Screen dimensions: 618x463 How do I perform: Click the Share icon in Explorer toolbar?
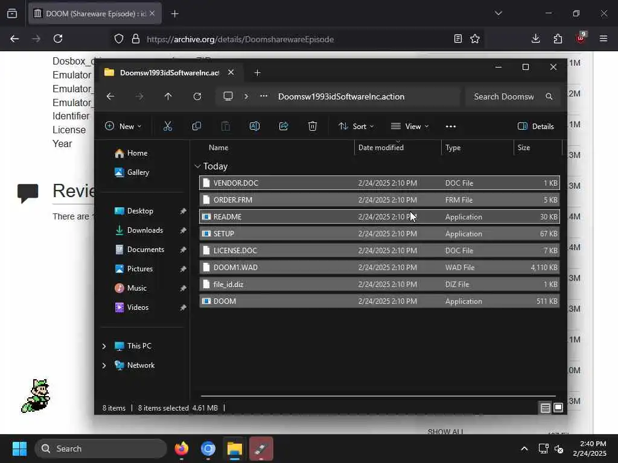pos(284,126)
